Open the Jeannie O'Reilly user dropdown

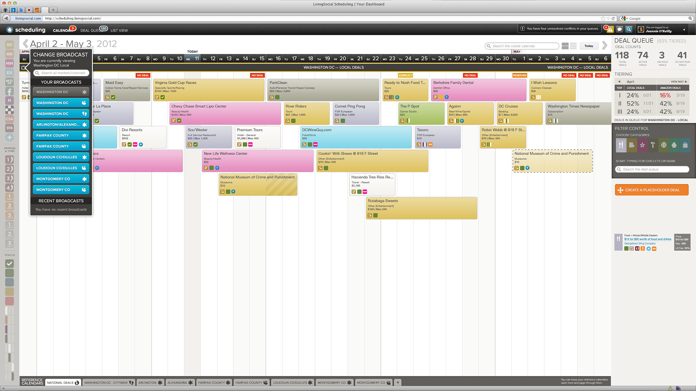(x=684, y=30)
